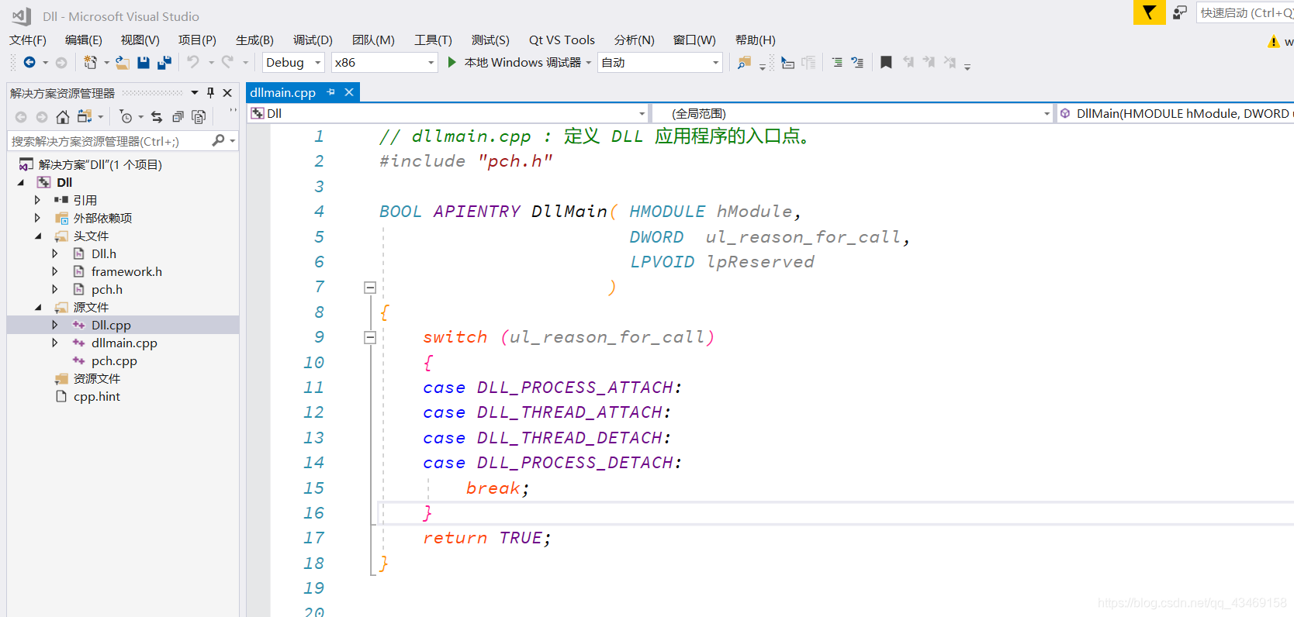Open the 帮助(H) menu
1294x617 pixels.
(755, 40)
